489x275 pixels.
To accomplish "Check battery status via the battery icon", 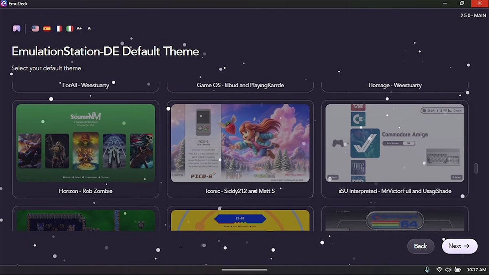I will click(458, 269).
